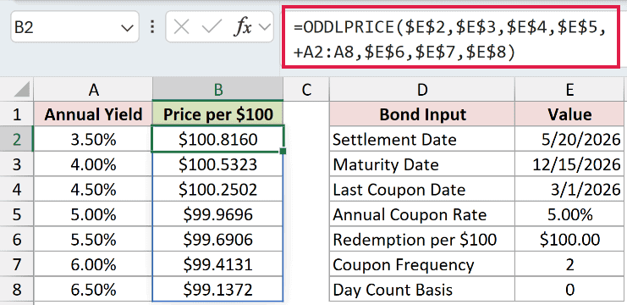Select the coupon frequency value 2
The width and height of the screenshot is (627, 305).
(569, 264)
